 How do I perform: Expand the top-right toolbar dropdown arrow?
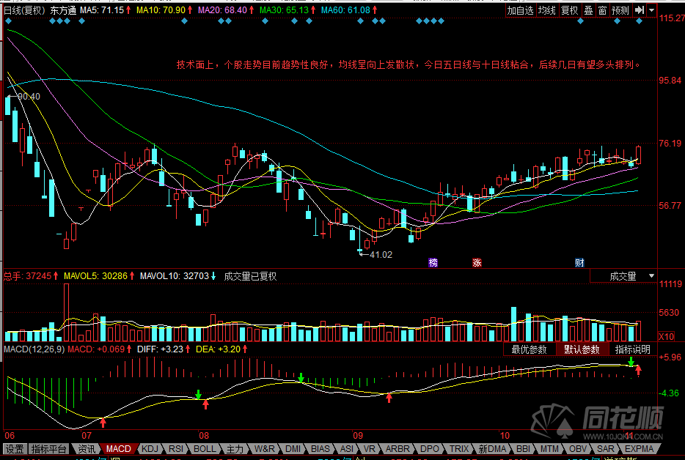652,10
